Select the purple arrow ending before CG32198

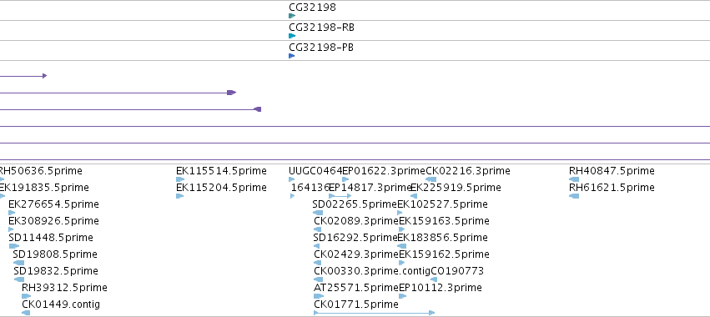tap(258, 109)
